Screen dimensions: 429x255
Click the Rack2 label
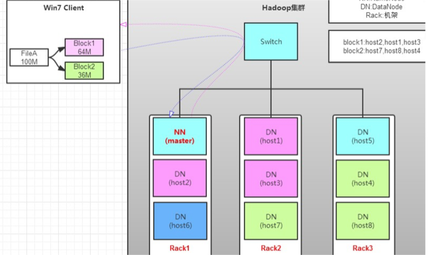[271, 248]
